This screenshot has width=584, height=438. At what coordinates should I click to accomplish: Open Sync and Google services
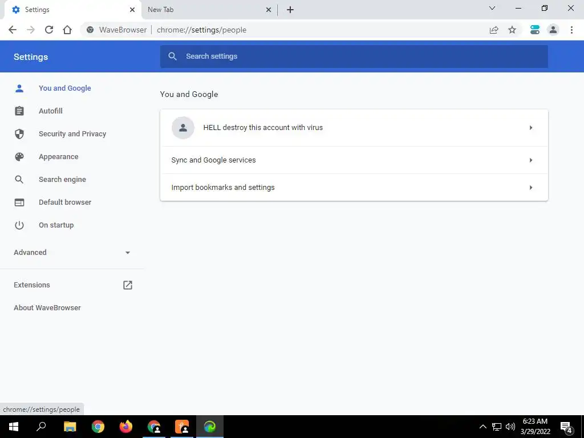(x=354, y=160)
